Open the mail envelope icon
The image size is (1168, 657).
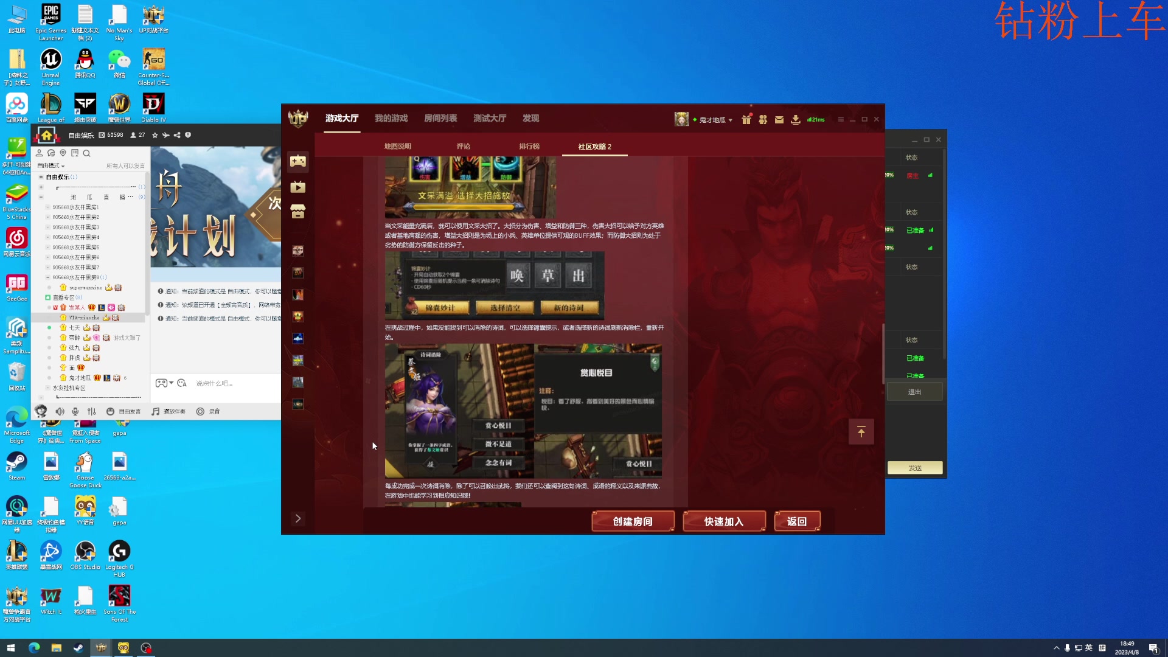coord(779,120)
